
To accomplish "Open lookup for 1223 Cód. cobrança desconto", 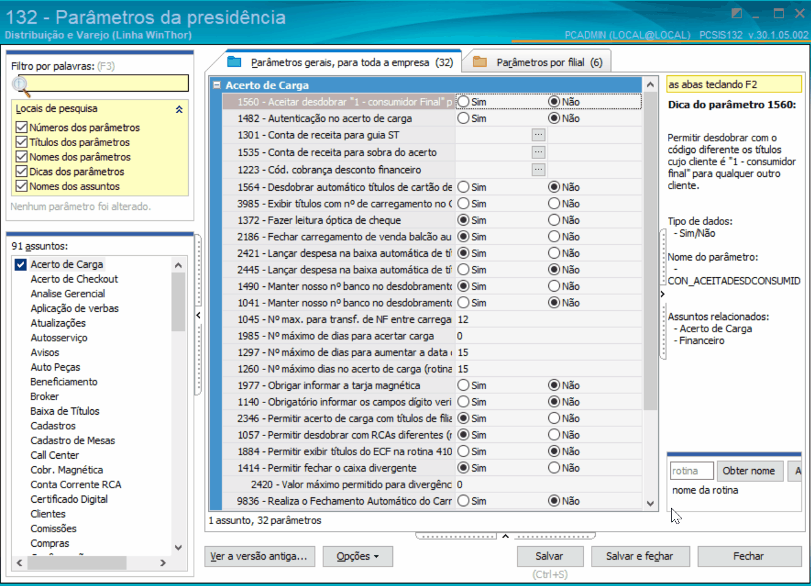I will (x=538, y=169).
